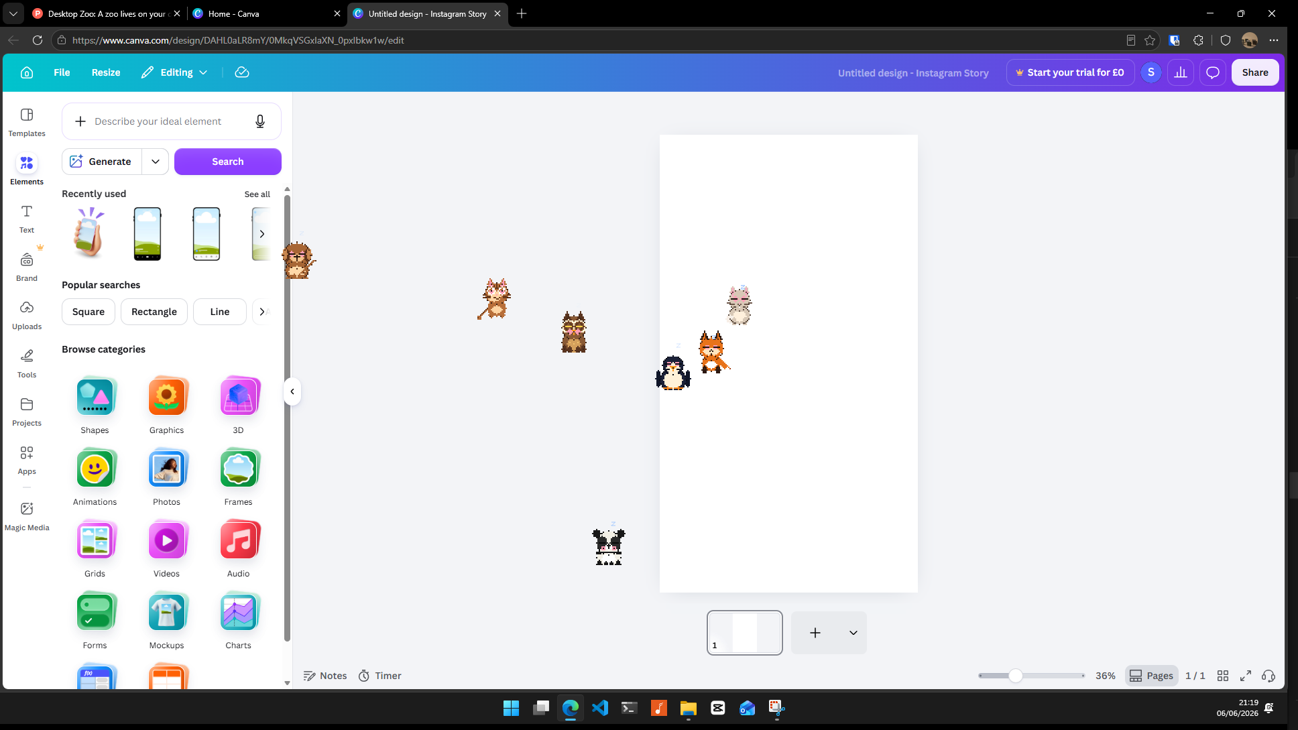1298x730 pixels.
Task: Open the Templates panel in sidebar
Action: (27, 122)
